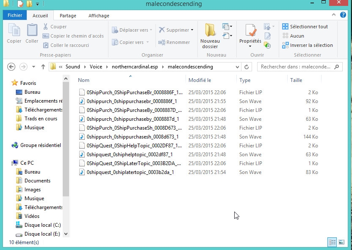Sort by the Nom column header
This screenshot has width=352, height=250.
[83, 80]
